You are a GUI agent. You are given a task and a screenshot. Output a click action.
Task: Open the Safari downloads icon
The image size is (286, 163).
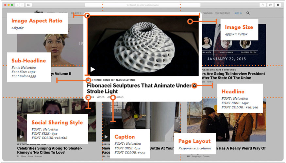278,5
